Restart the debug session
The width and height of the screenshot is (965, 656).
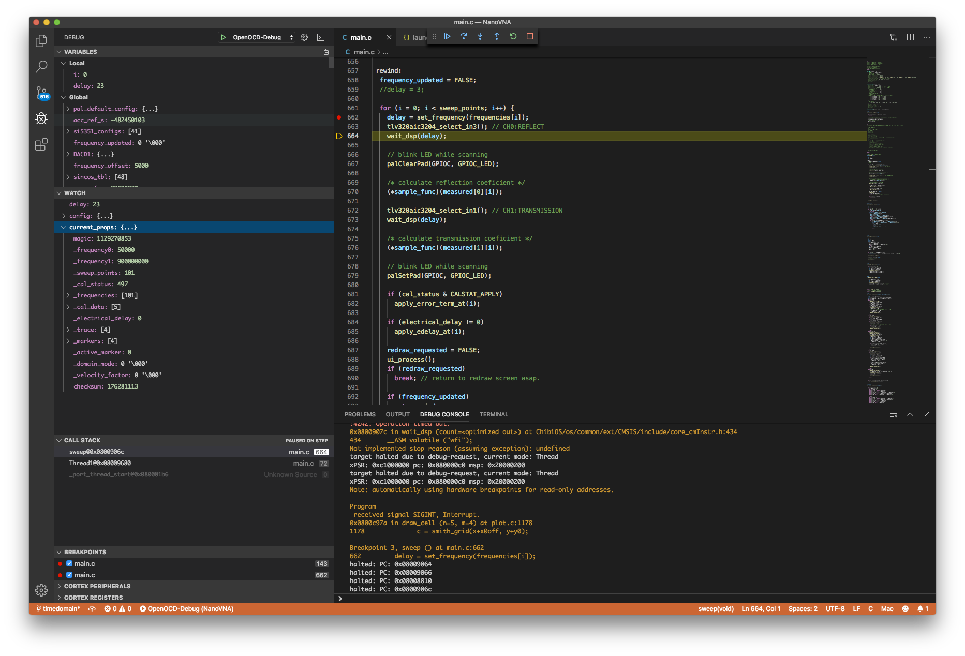pyautogui.click(x=513, y=36)
